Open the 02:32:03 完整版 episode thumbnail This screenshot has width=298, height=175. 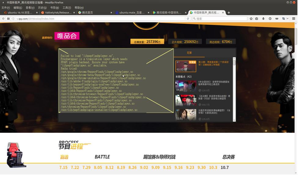186,66
